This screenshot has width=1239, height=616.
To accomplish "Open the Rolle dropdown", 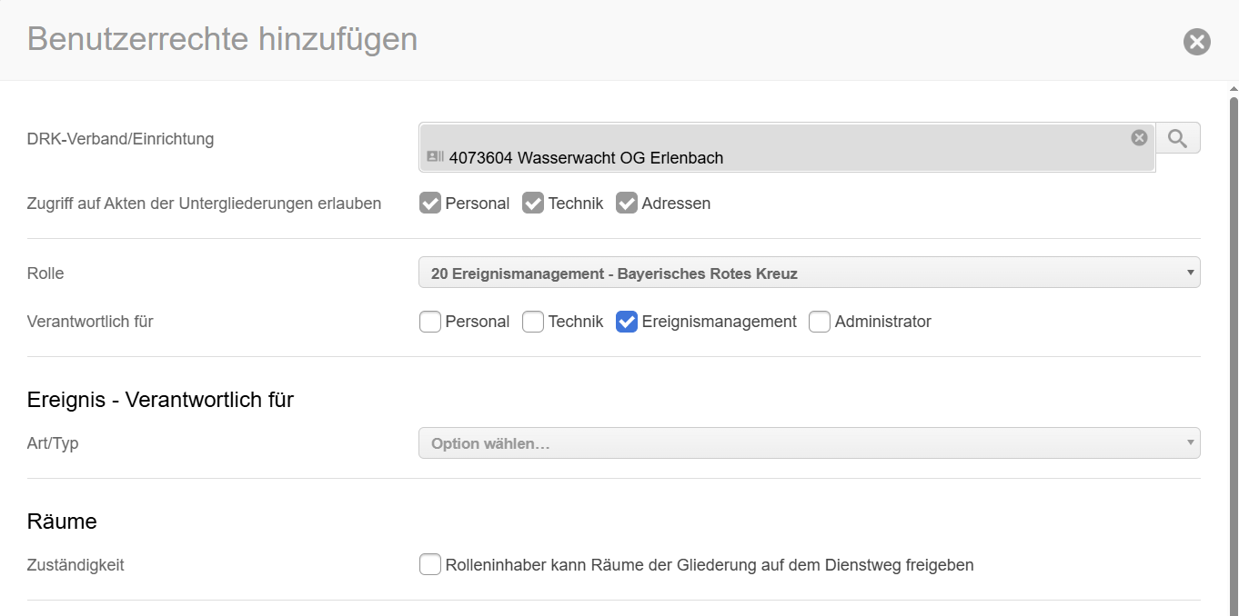I will pyautogui.click(x=801, y=273).
